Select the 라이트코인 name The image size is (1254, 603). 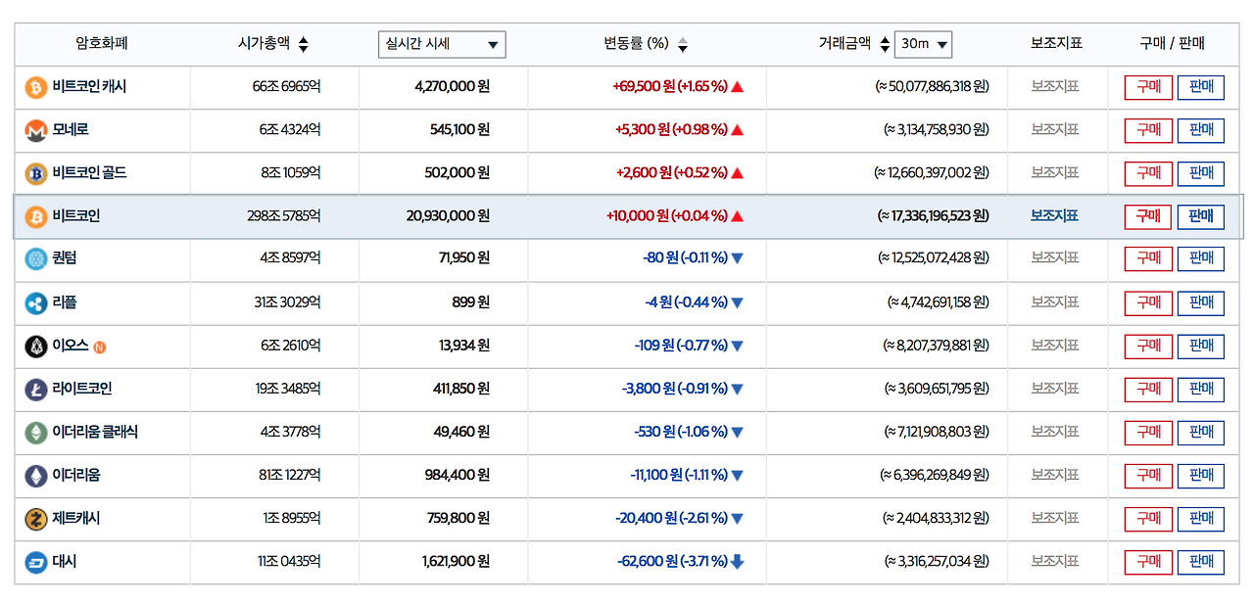pos(82,389)
